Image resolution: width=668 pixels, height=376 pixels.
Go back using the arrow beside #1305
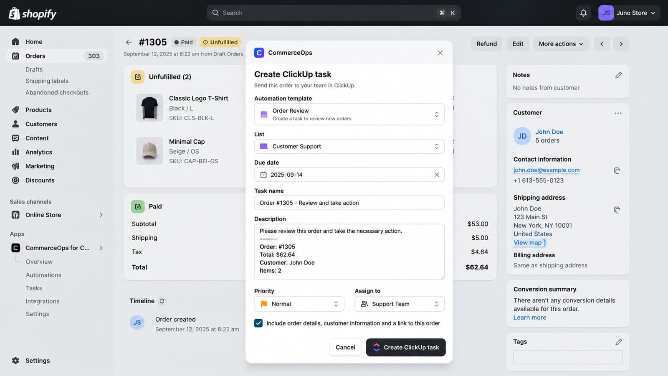(x=129, y=42)
